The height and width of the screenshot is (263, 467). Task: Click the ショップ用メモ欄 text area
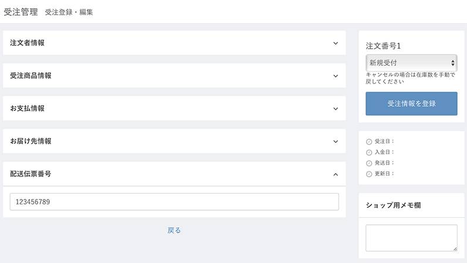[411, 238]
